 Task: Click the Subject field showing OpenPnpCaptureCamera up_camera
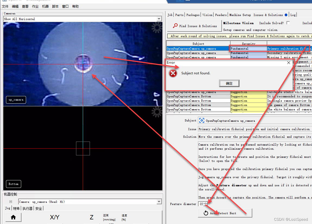[x=255, y=121]
